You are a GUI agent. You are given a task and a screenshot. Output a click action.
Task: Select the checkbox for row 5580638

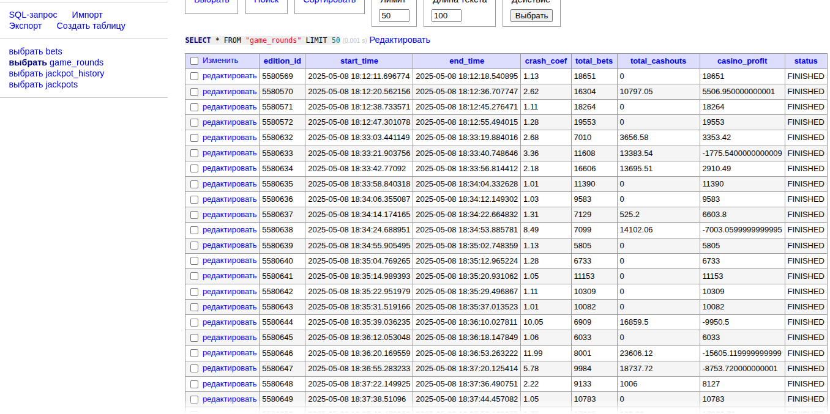point(194,230)
